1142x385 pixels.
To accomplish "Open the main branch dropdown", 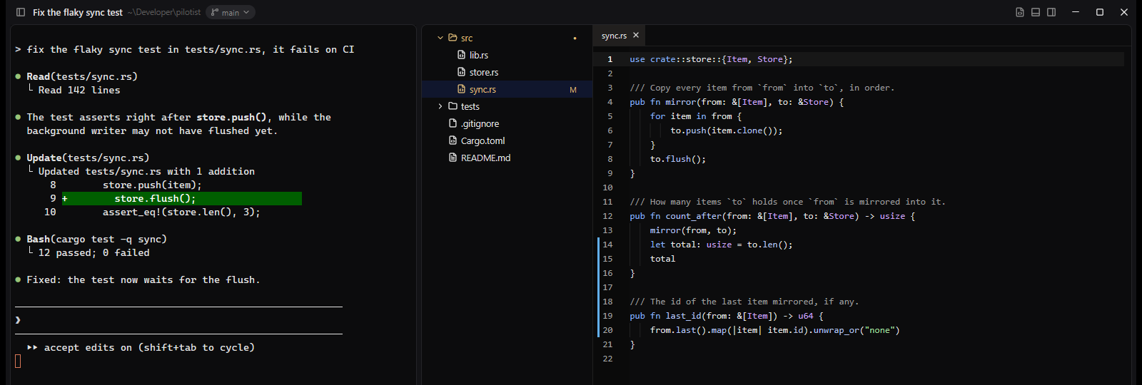I will [231, 12].
